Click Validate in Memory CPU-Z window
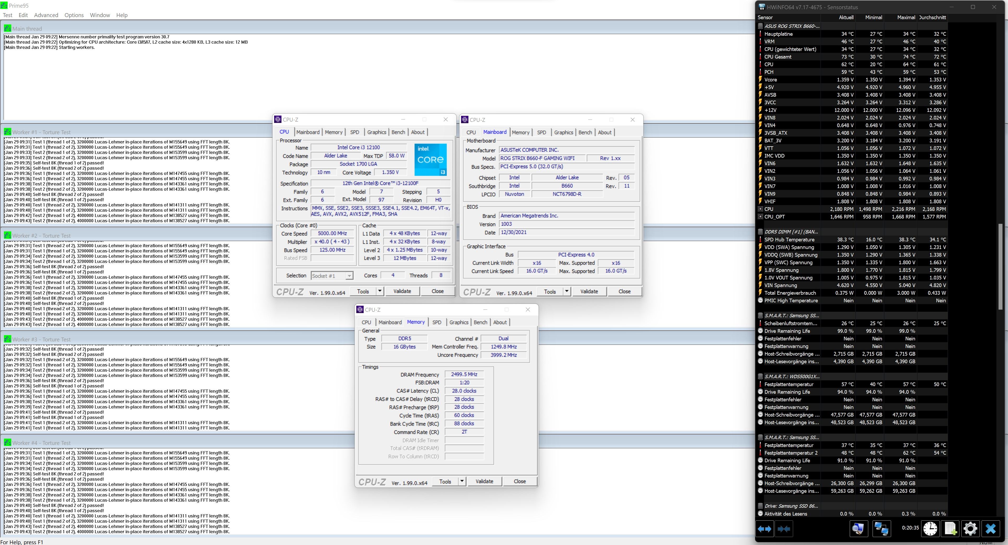This screenshot has height=545, width=1008. [484, 481]
